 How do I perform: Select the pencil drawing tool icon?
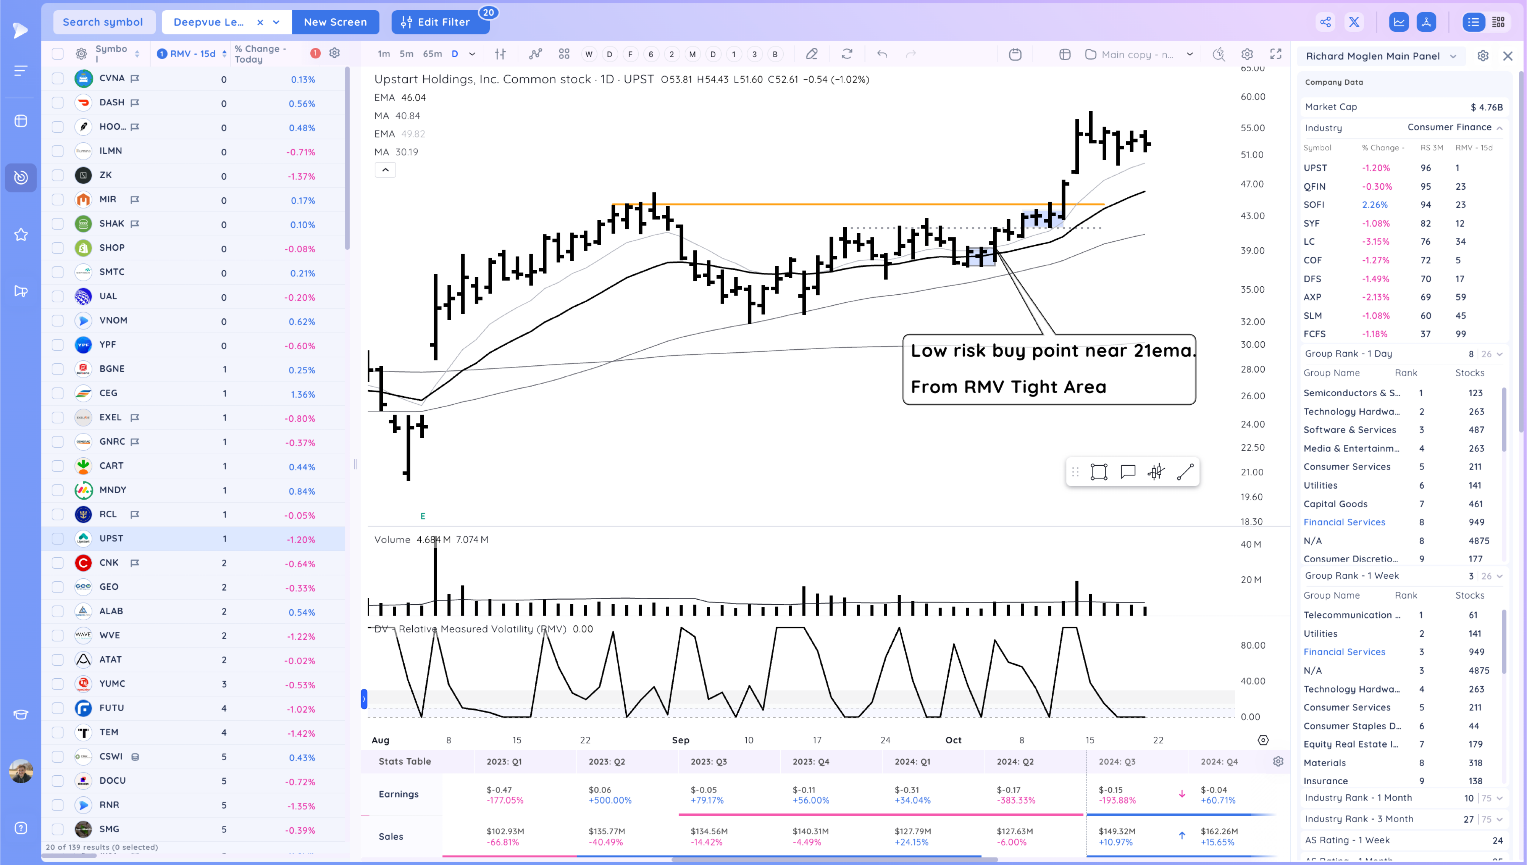[812, 54]
